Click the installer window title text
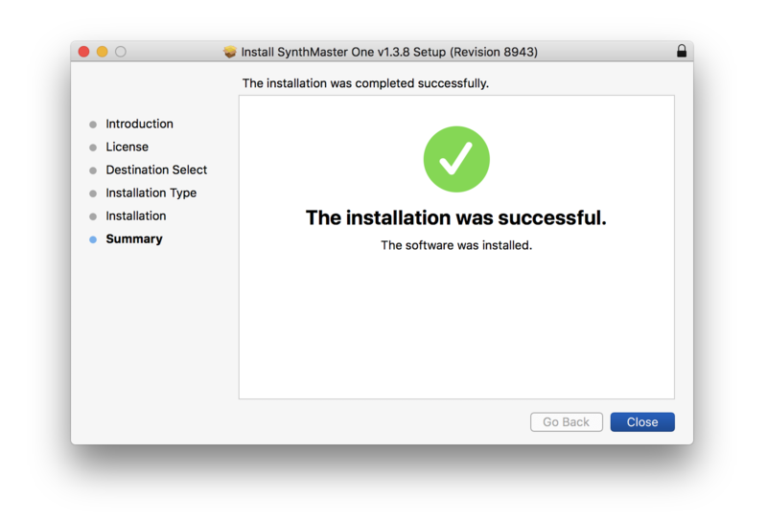The height and width of the screenshot is (521, 767). click(389, 52)
